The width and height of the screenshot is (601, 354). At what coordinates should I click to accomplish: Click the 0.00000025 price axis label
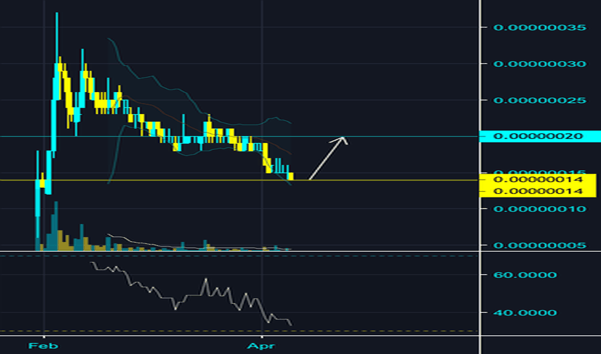coord(540,100)
